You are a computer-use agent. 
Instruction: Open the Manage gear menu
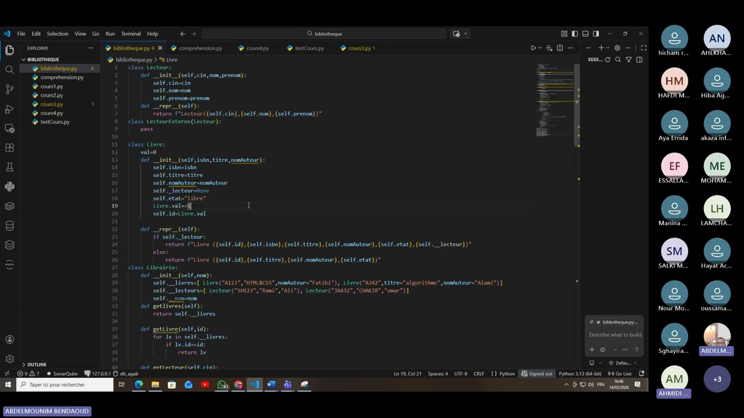coord(9,359)
